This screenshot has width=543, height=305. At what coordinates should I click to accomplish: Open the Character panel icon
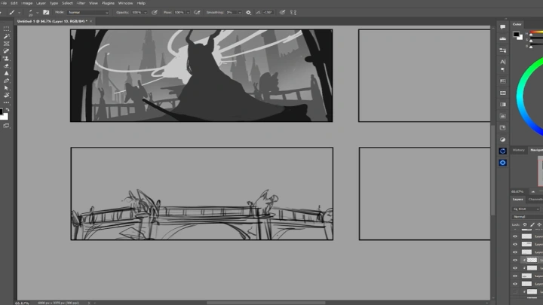tap(503, 62)
